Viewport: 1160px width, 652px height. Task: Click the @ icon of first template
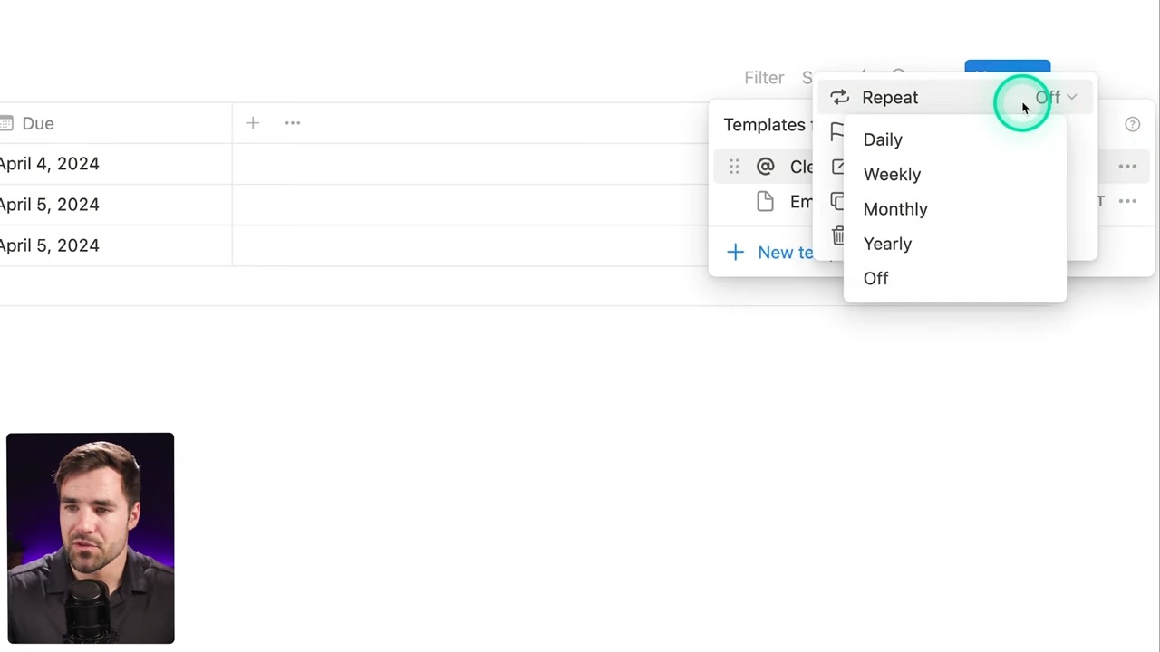765,167
